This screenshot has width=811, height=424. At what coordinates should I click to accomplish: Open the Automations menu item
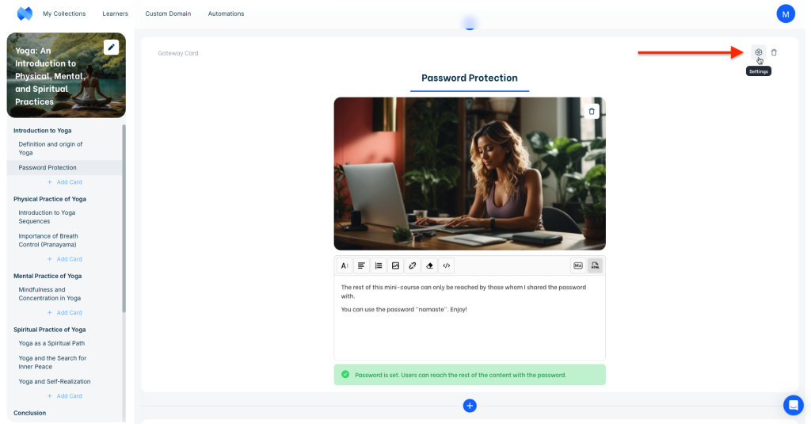point(226,13)
